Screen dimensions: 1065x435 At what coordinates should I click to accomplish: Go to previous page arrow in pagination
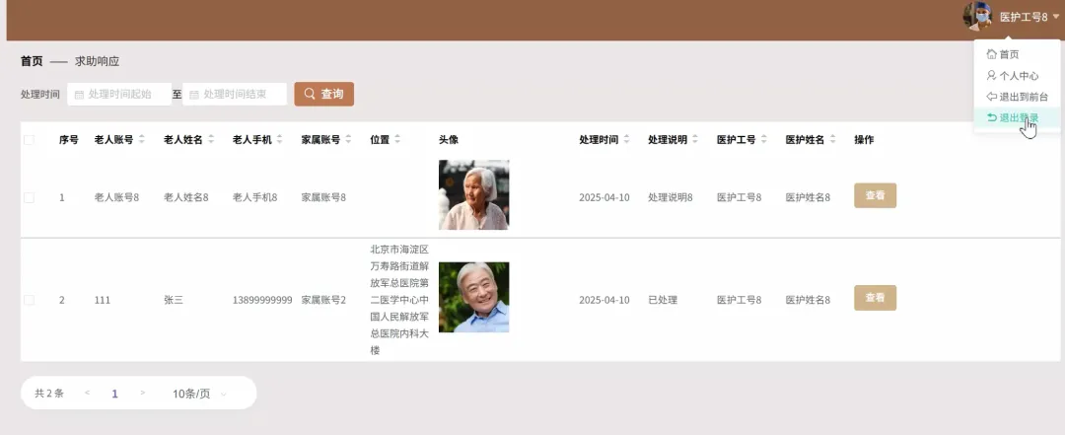pyautogui.click(x=87, y=393)
